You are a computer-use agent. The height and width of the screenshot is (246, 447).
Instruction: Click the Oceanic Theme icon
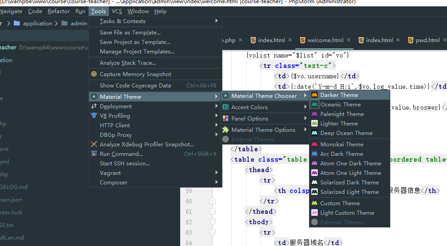click(314, 105)
